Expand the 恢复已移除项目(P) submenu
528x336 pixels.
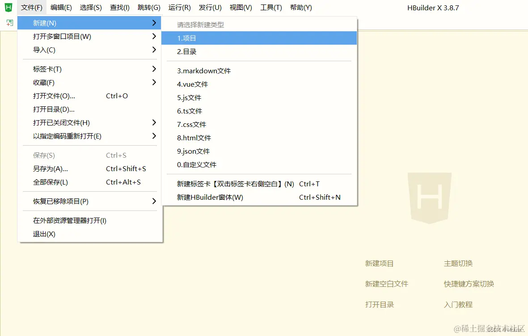[89, 202]
